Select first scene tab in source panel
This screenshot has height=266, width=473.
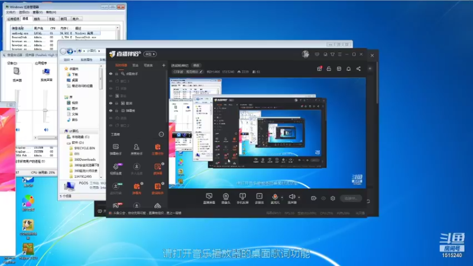coord(121,65)
